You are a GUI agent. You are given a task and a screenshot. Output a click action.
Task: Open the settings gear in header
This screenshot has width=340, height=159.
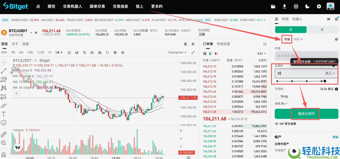point(319,6)
